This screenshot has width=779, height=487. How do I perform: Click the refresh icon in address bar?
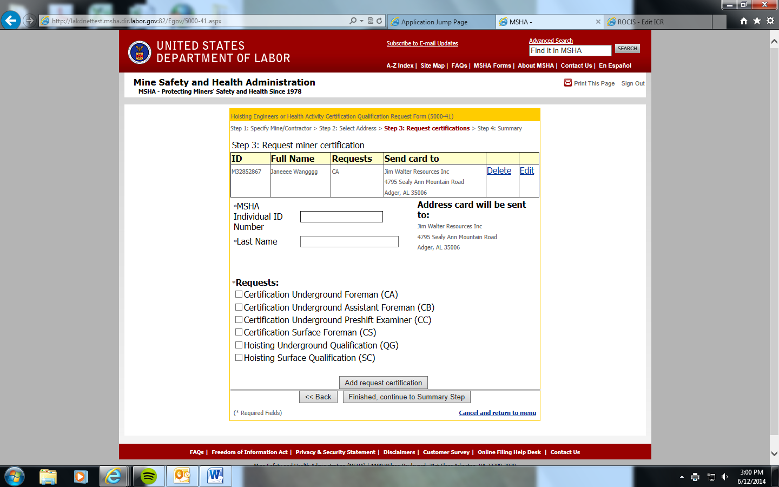click(x=379, y=21)
